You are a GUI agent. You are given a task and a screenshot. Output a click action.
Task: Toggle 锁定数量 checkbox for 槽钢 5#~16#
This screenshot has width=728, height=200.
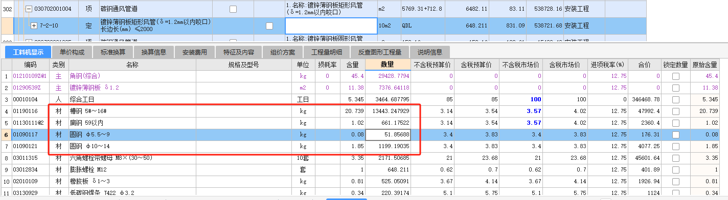click(676, 111)
